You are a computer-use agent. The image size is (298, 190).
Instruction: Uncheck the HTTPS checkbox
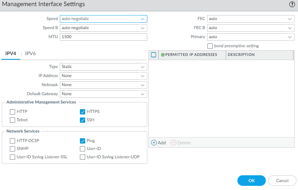pos(83,112)
